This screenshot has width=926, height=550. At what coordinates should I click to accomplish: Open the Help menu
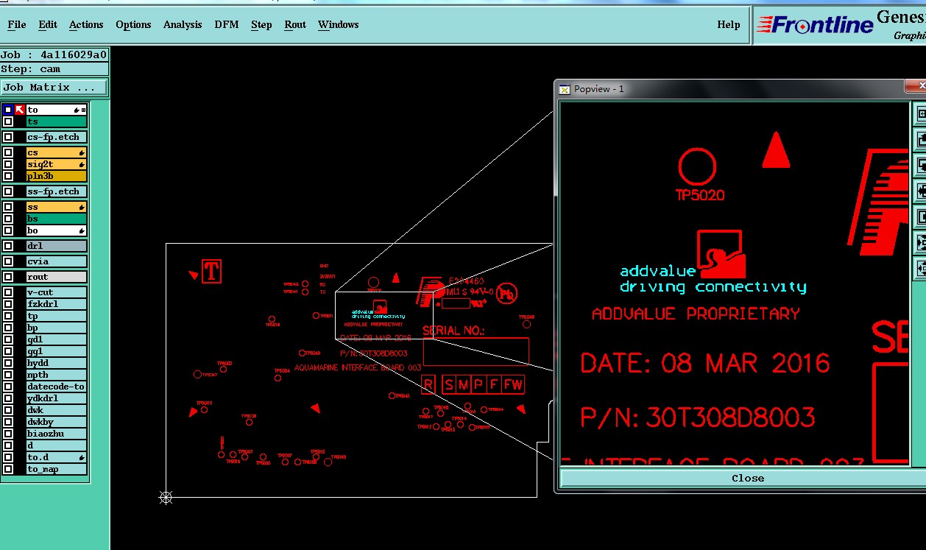(x=729, y=24)
